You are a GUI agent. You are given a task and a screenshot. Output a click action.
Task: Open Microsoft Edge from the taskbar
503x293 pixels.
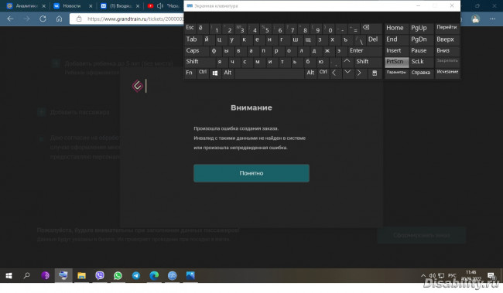tap(154, 275)
